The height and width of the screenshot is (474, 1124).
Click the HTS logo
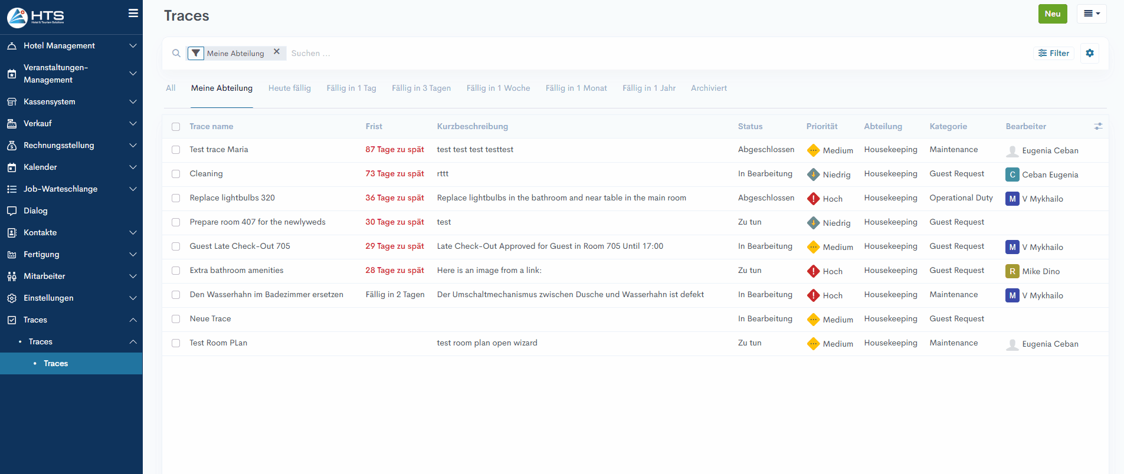point(35,17)
